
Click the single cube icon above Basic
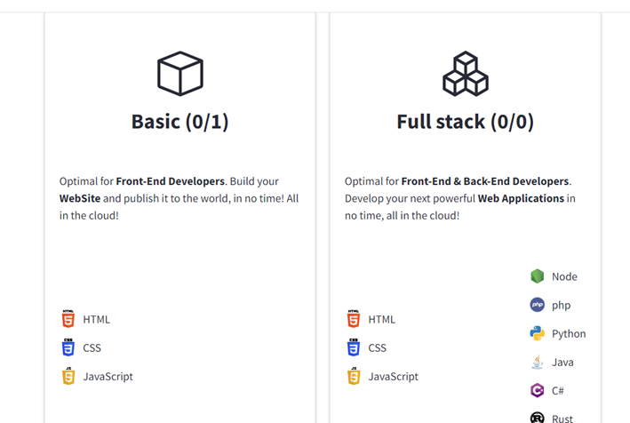click(x=180, y=73)
